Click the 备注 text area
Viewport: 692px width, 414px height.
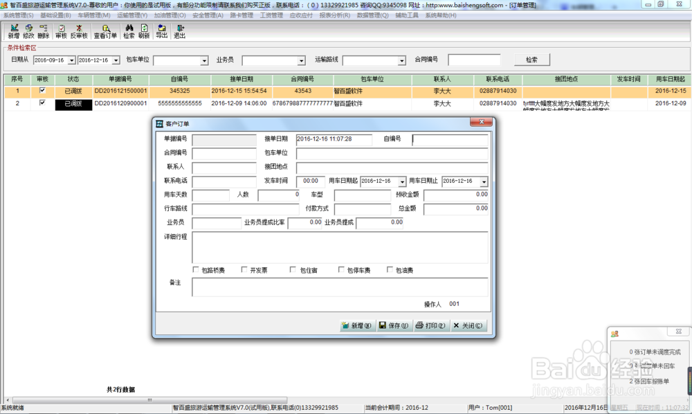click(340, 287)
